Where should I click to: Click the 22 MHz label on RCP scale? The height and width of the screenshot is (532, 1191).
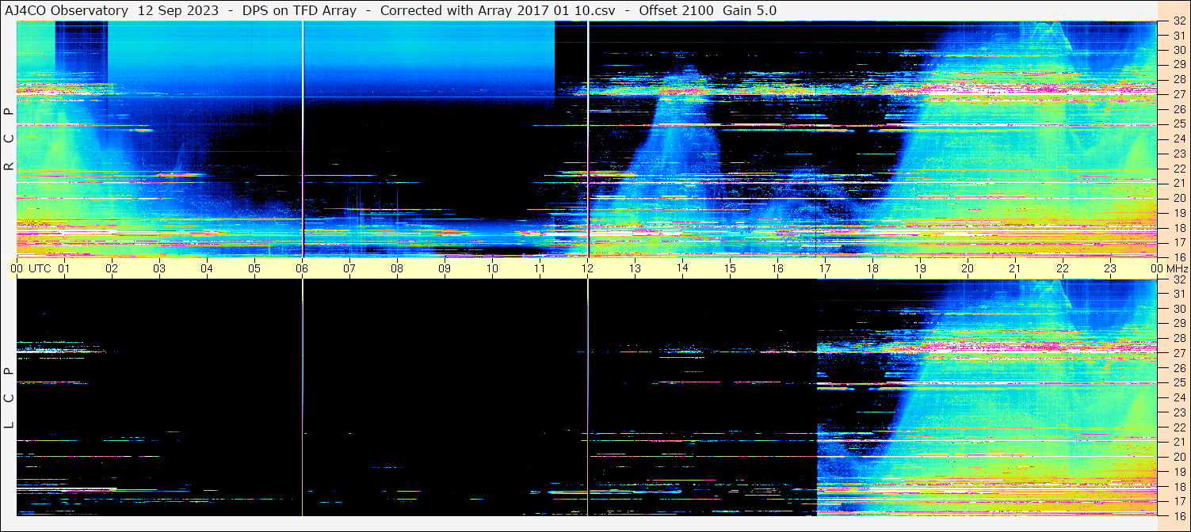tap(1178, 169)
